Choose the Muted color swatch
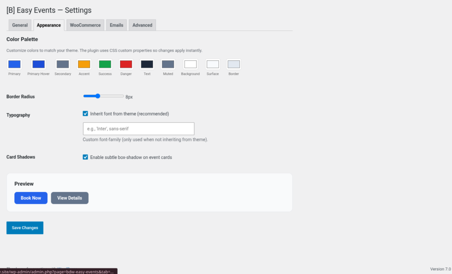The image size is (452, 274). (x=168, y=64)
